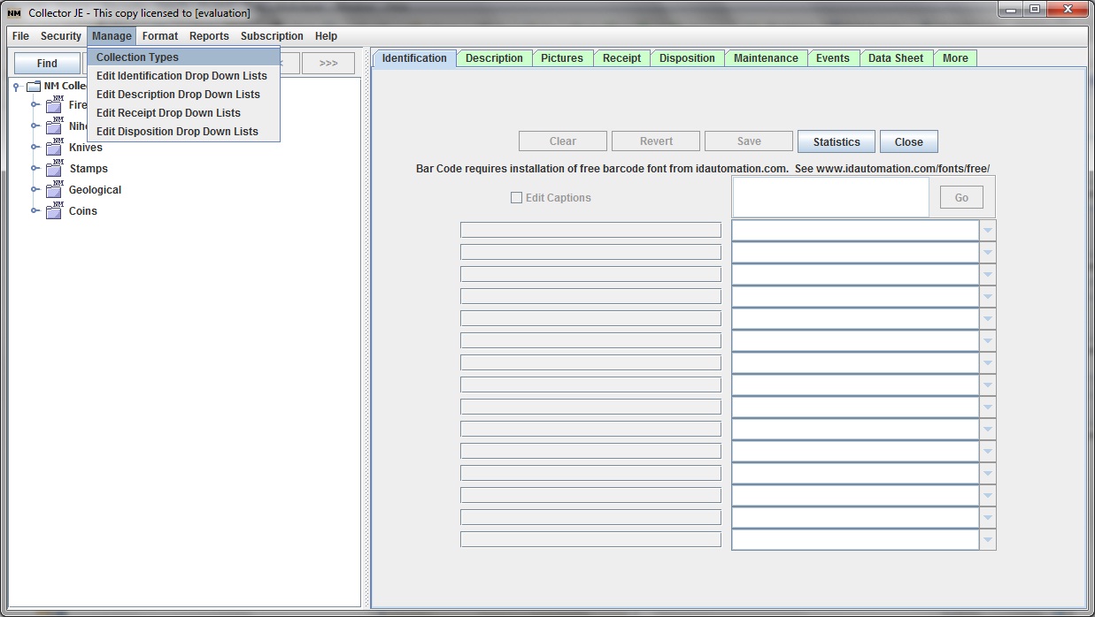This screenshot has height=617, width=1095.
Task: Open the last dropdown arrow in form
Action: 987,540
